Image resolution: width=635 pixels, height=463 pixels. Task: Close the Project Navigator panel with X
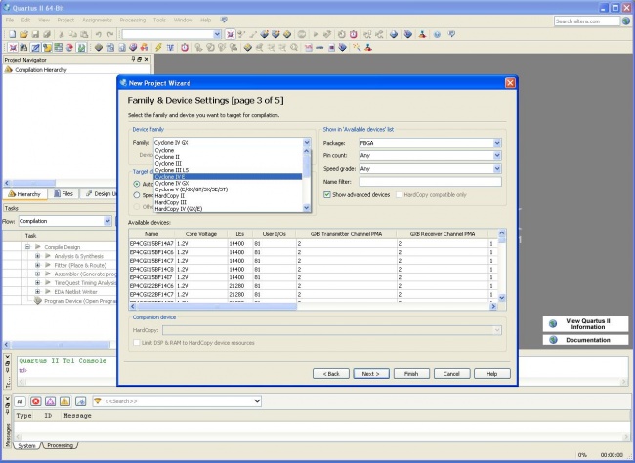click(x=147, y=60)
